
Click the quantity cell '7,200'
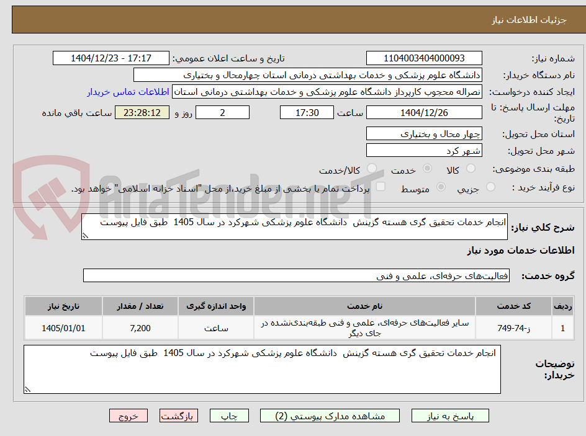pos(140,328)
